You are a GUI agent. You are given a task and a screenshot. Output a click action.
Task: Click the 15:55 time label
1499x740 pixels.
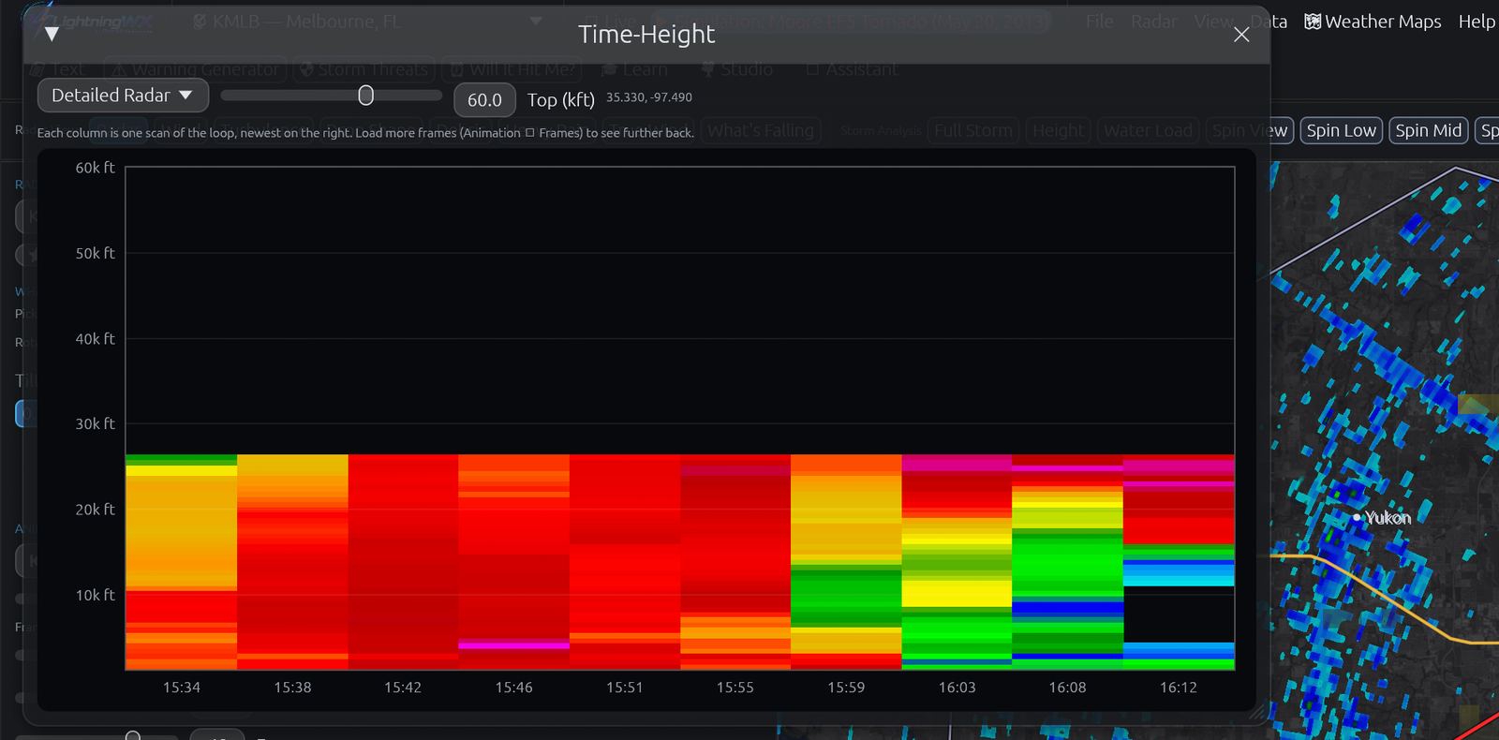pyautogui.click(x=735, y=688)
